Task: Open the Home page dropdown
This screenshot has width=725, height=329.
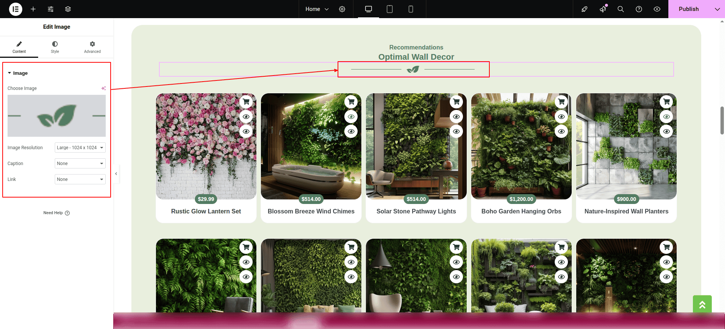Action: click(317, 9)
